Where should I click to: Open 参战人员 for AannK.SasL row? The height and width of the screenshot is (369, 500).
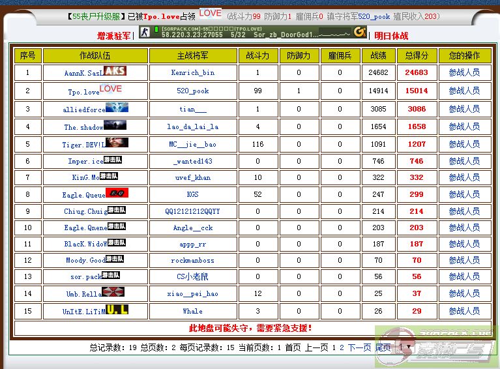[464, 73]
